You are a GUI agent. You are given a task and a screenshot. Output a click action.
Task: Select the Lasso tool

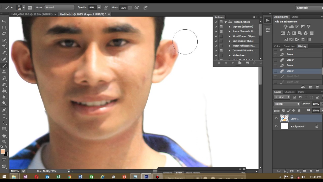coord(4,34)
